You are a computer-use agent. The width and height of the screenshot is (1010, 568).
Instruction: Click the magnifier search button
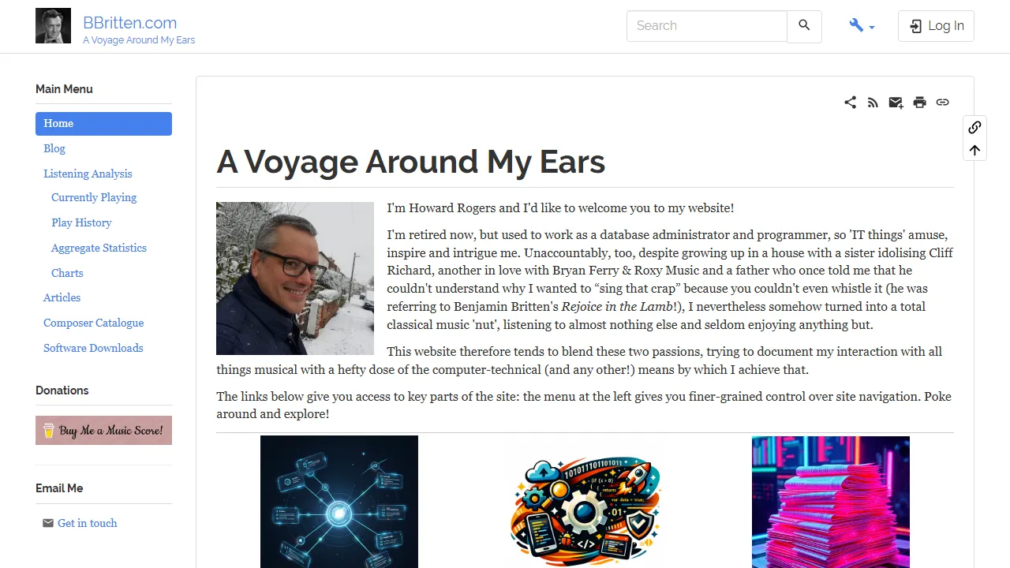[804, 26]
